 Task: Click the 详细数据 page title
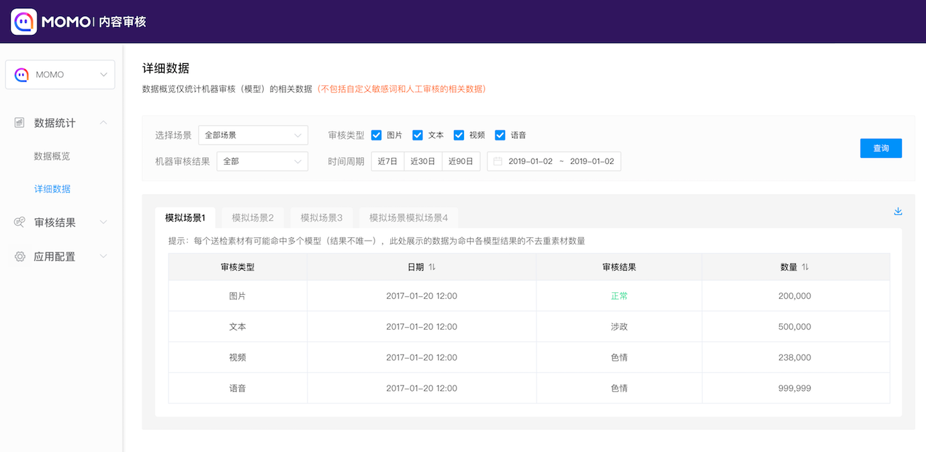coord(166,68)
